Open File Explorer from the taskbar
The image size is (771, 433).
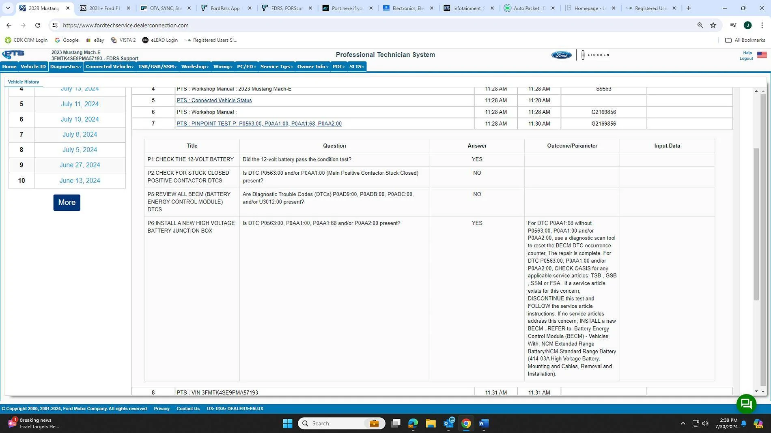431,424
